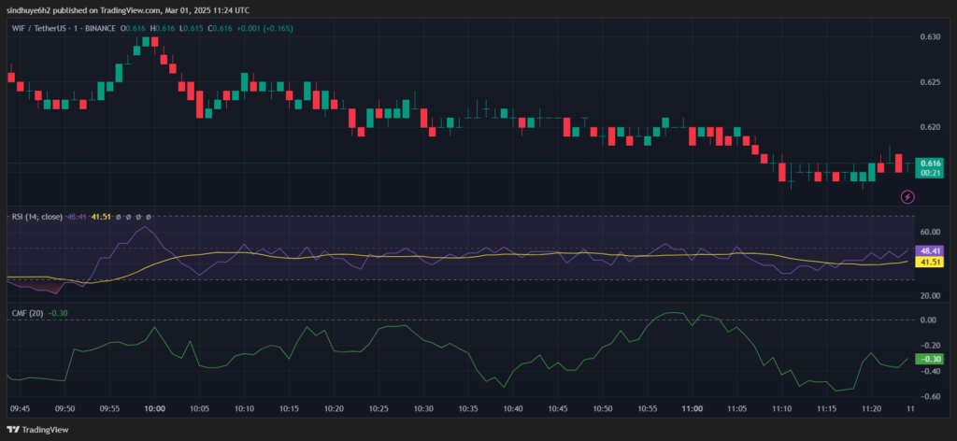Click the 11:20 label on the time axis
The height and width of the screenshot is (441, 957).
pos(872,408)
